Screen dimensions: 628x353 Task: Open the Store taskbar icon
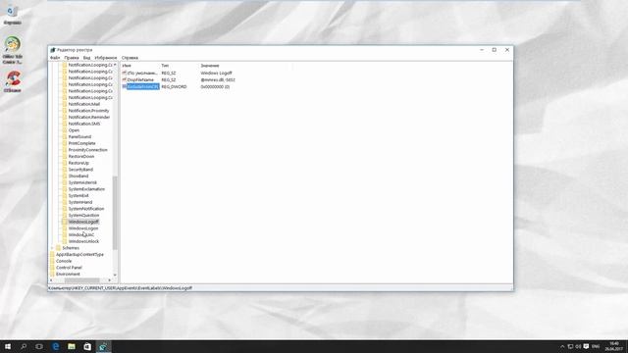(x=87, y=346)
